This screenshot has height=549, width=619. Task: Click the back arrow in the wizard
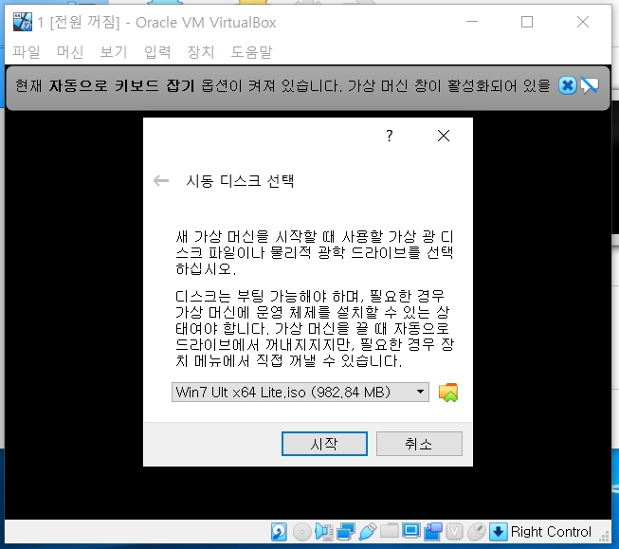[x=161, y=181]
